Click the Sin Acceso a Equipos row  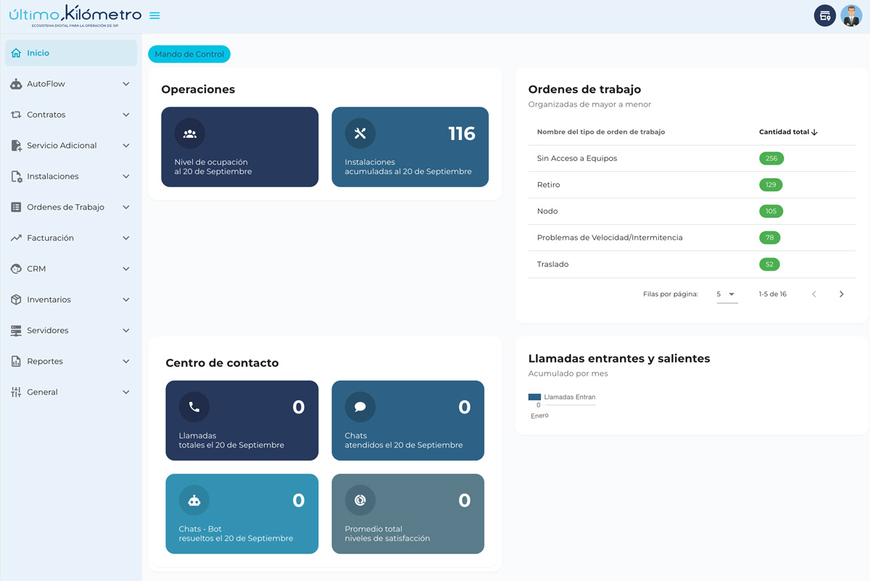tap(577, 158)
